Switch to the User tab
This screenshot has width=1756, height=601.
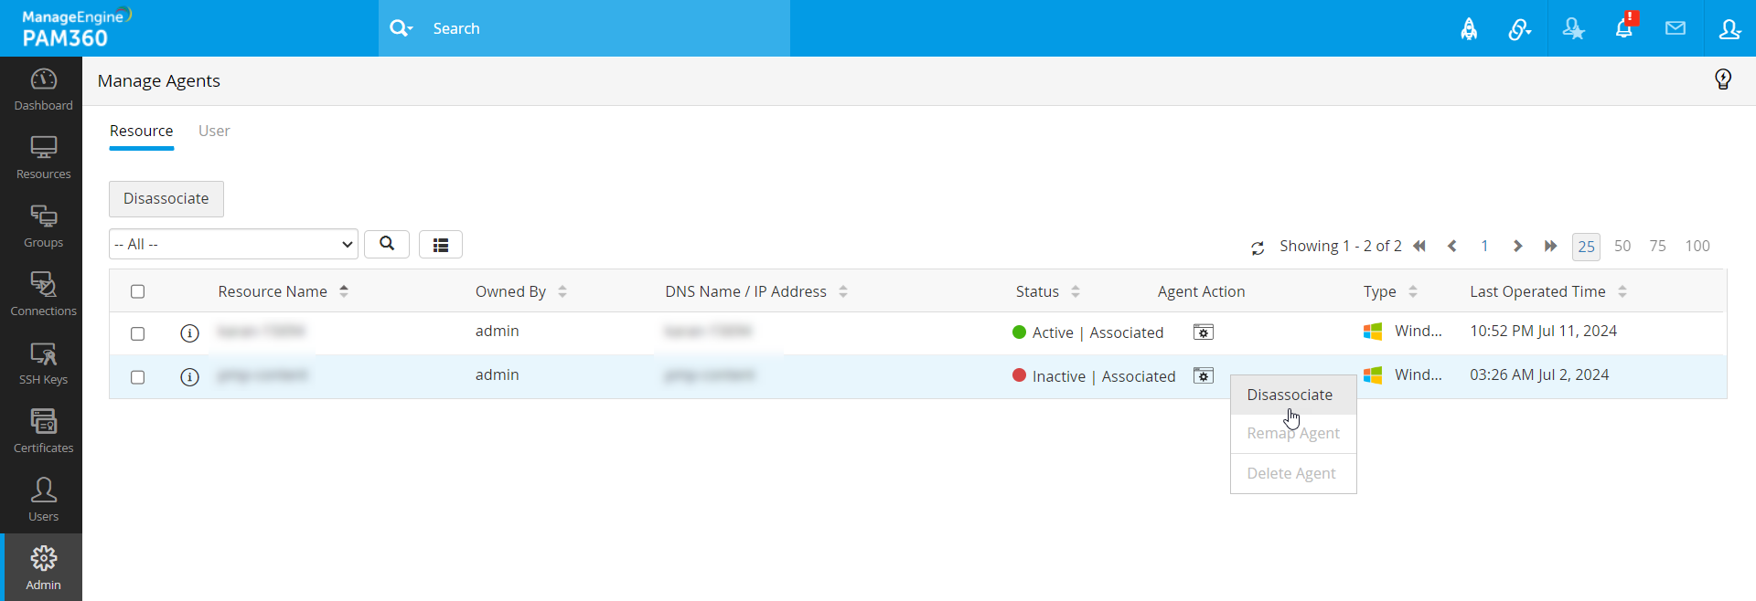tap(214, 132)
